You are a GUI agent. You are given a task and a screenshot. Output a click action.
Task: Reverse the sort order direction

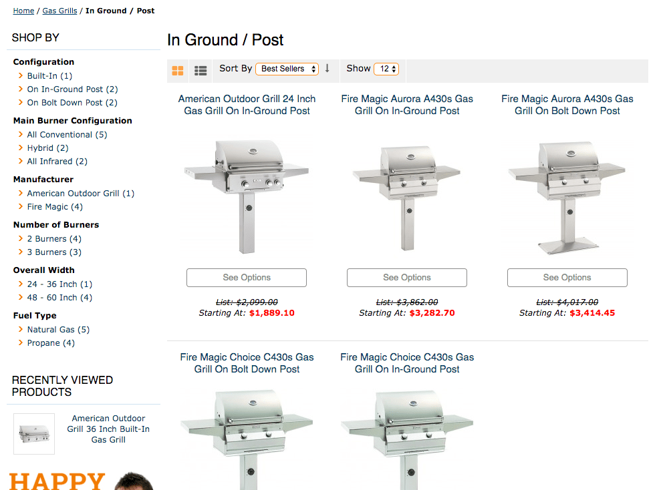327,69
